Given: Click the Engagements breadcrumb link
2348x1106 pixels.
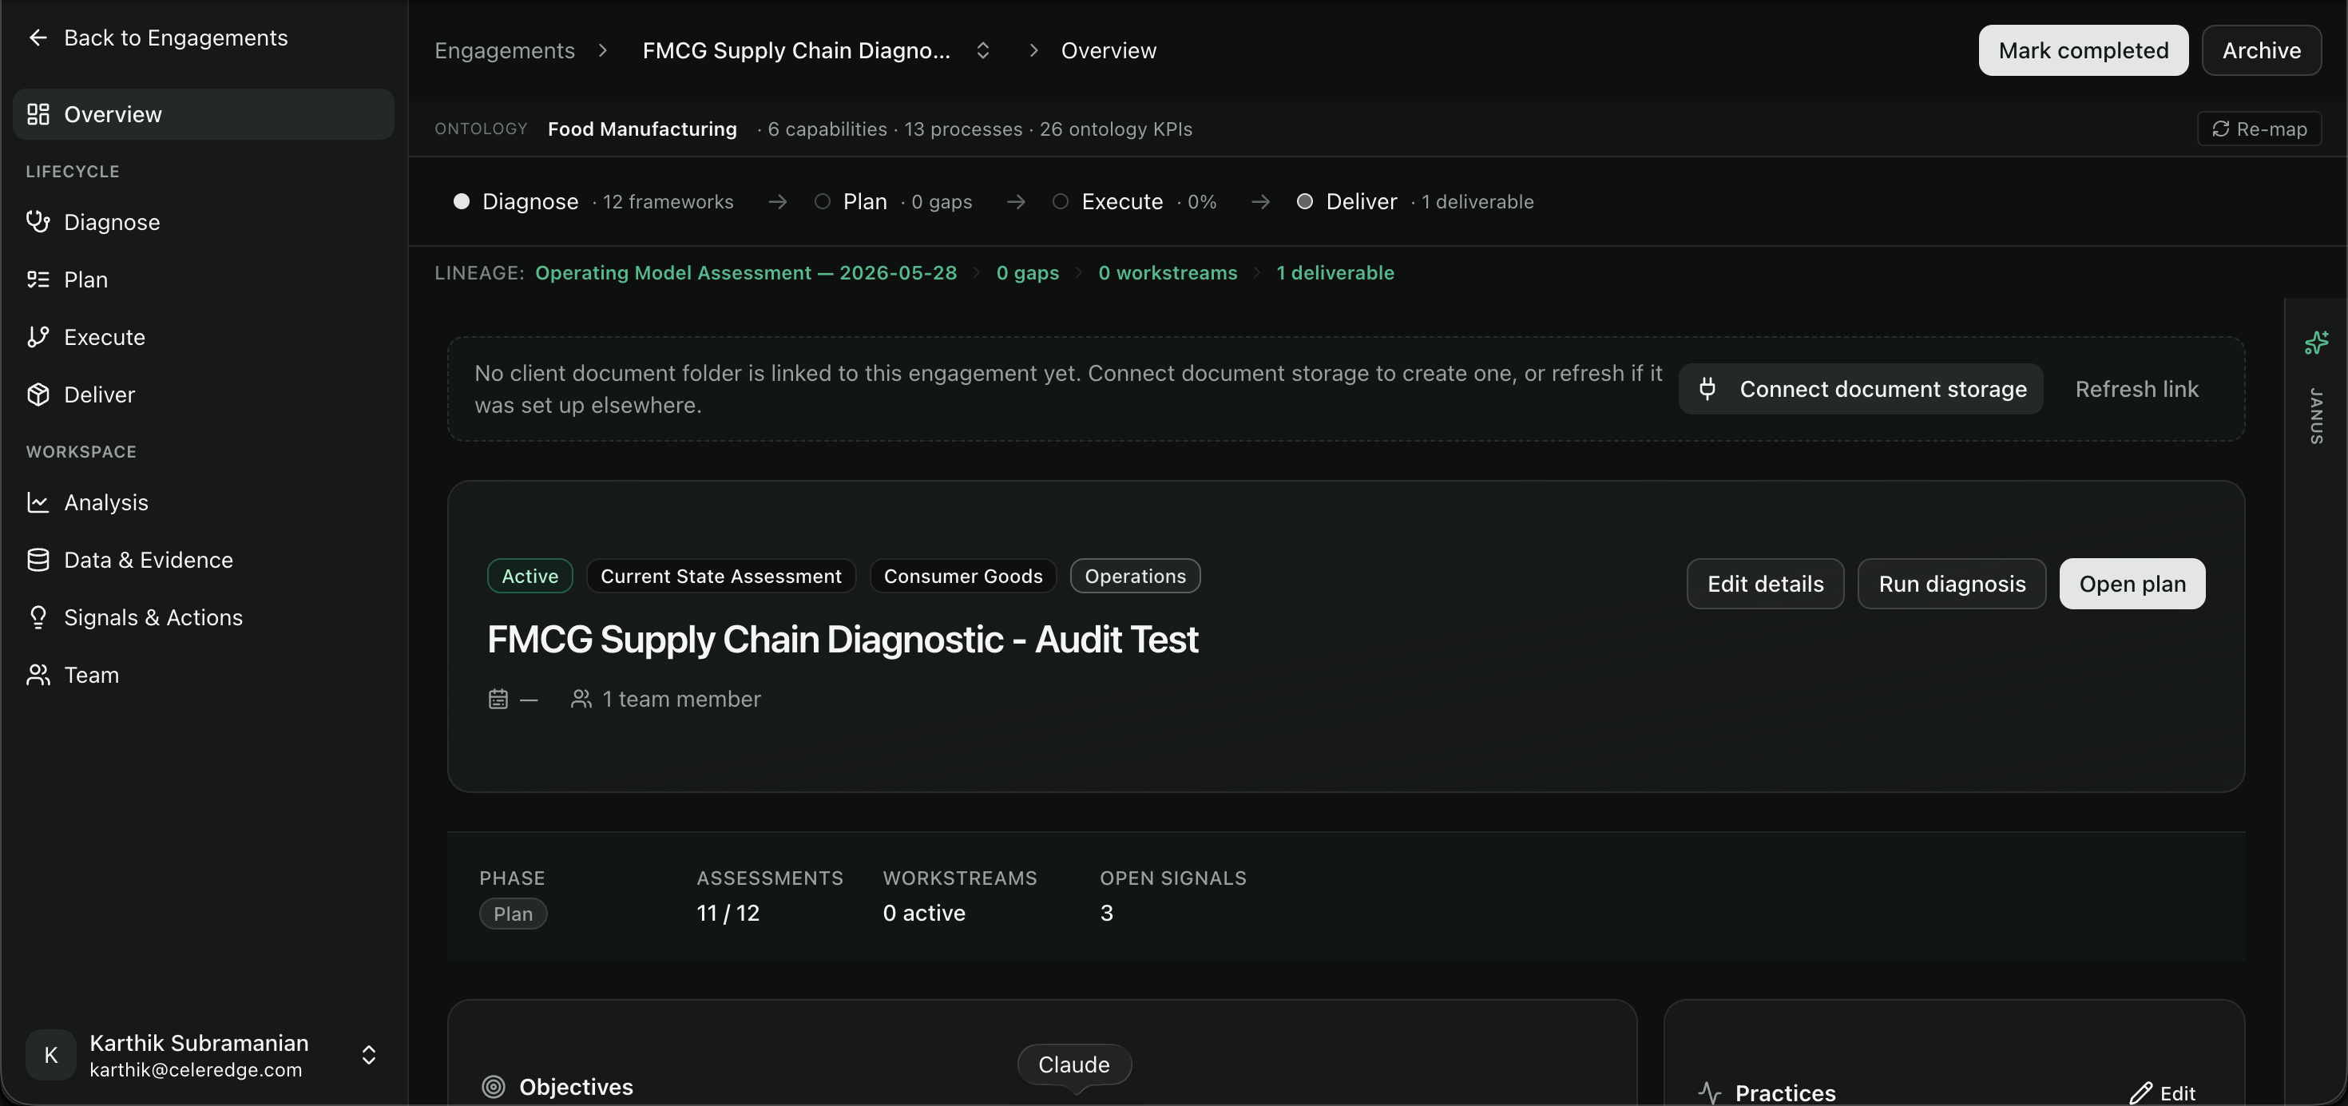Looking at the screenshot, I should pos(504,50).
